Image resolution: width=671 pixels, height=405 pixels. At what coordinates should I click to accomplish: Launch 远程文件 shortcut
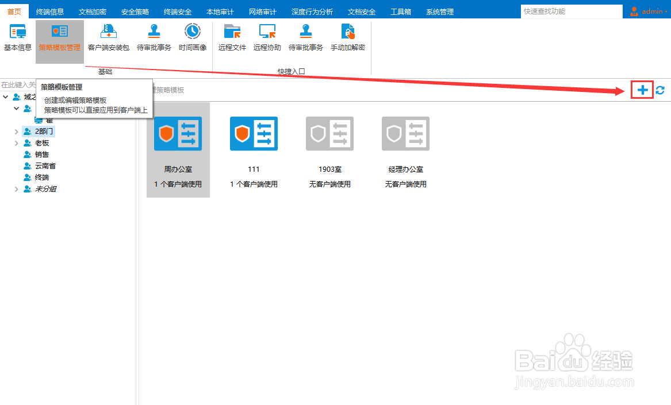pyautogui.click(x=232, y=38)
